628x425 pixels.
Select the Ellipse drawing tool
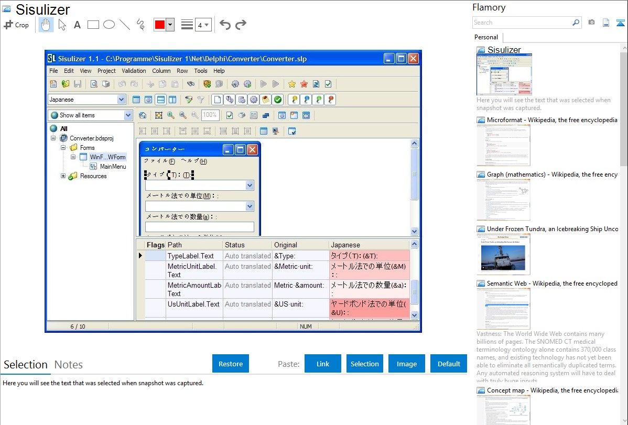click(x=109, y=25)
